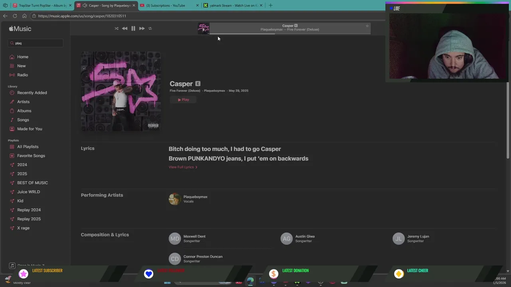Click the Radio broadcast icon in sidebar
Image resolution: width=511 pixels, height=287 pixels.
(12, 75)
